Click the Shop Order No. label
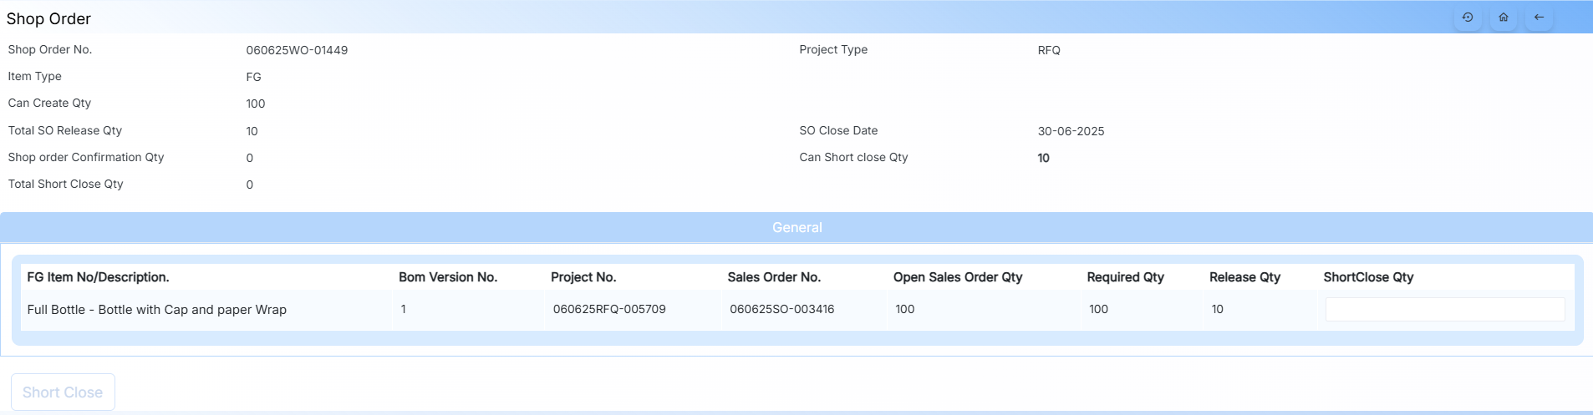This screenshot has height=415, width=1593. coord(50,49)
